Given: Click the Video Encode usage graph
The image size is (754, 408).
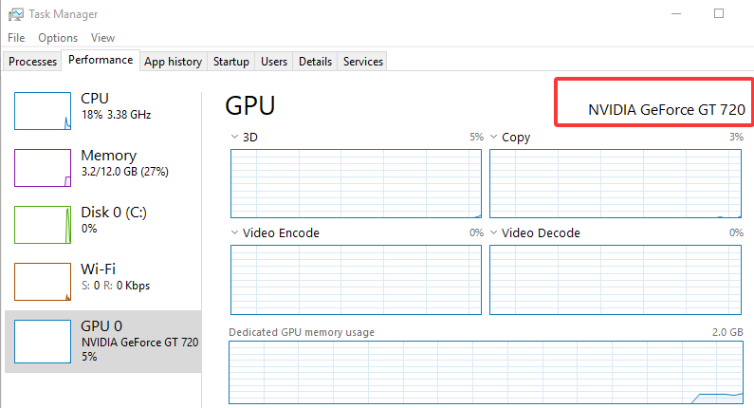Looking at the screenshot, I should click(356, 280).
